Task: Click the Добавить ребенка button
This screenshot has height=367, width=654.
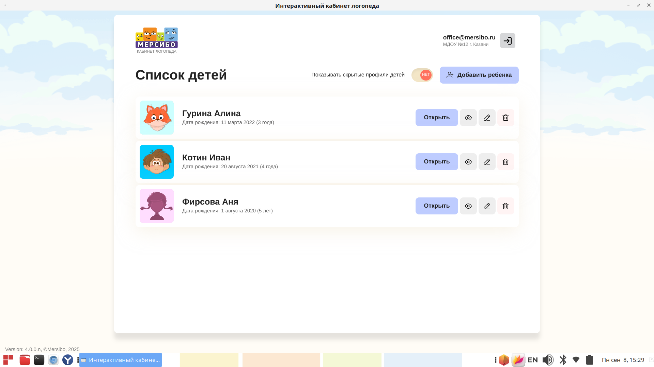Action: 479,75
